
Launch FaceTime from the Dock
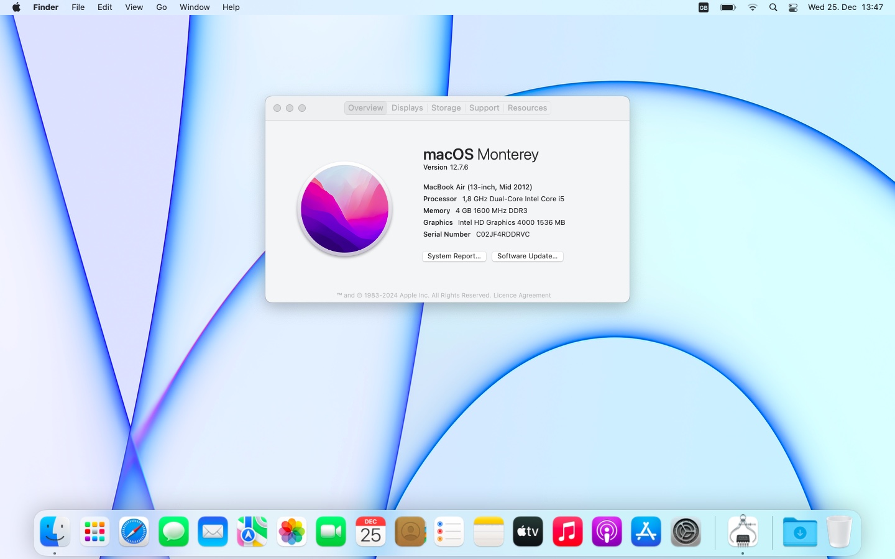(331, 532)
